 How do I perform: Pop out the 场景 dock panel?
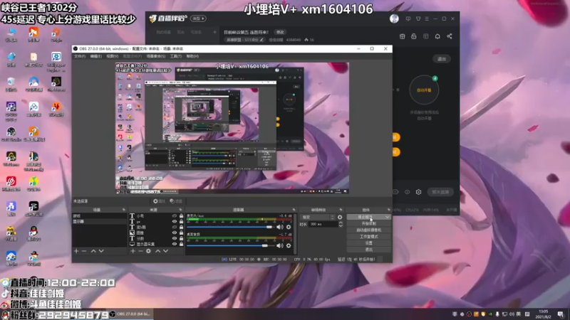pyautogui.click(x=123, y=210)
